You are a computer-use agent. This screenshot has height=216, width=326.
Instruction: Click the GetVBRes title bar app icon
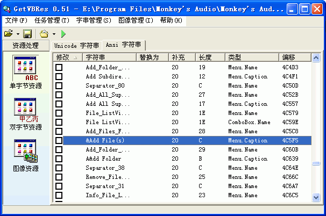pyautogui.click(x=6, y=9)
